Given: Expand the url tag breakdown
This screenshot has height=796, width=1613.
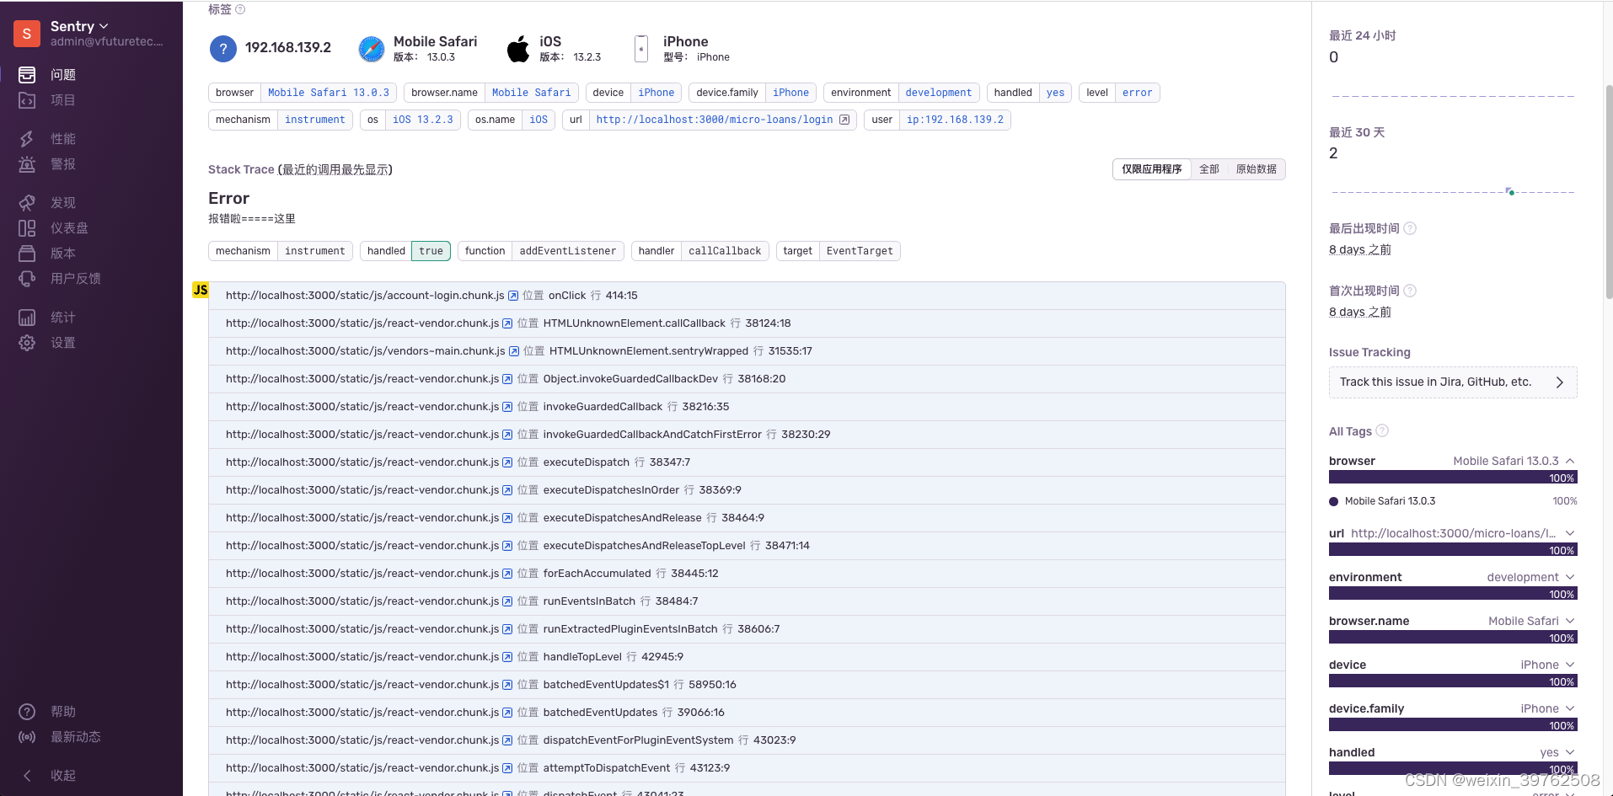Looking at the screenshot, I should (1570, 533).
